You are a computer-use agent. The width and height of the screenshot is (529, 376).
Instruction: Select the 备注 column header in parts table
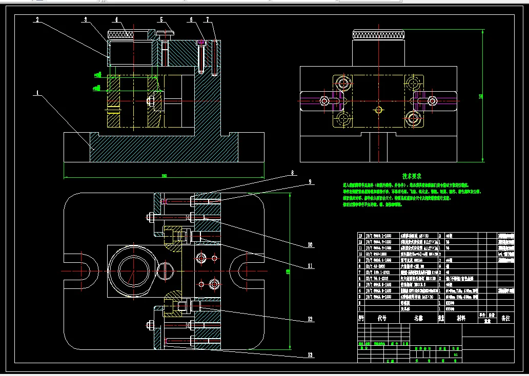[x=505, y=318]
